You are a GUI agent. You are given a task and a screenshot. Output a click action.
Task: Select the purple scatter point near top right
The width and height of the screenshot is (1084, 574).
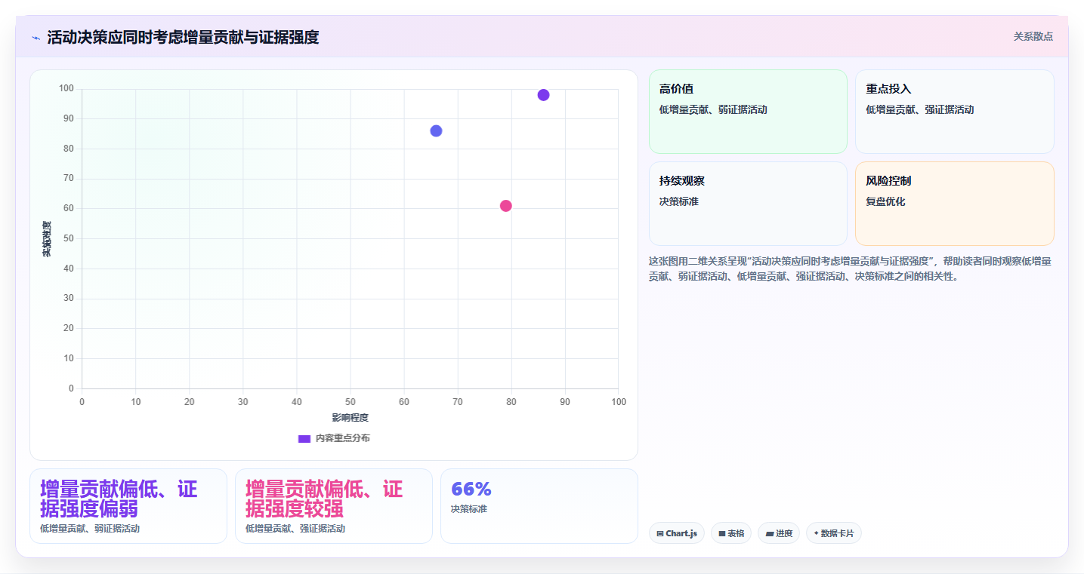pyautogui.click(x=543, y=95)
